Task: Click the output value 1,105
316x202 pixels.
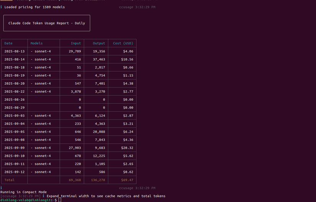Action: (x=100, y=164)
